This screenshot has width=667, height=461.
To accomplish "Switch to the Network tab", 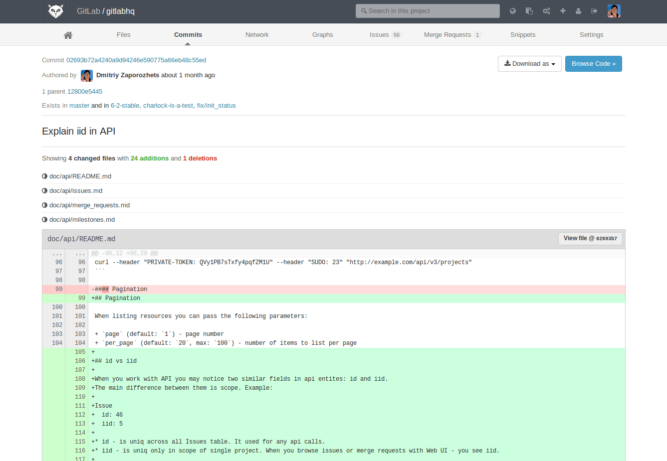I will coord(257,35).
